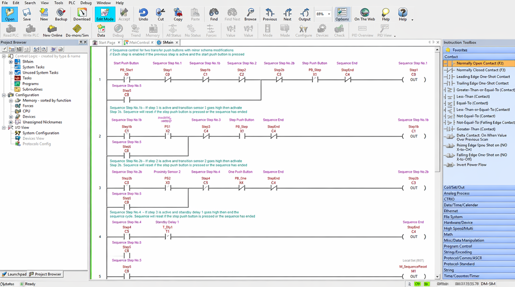515x287 pixels.
Task: Collapse the Configuration tree node
Action: (4, 95)
